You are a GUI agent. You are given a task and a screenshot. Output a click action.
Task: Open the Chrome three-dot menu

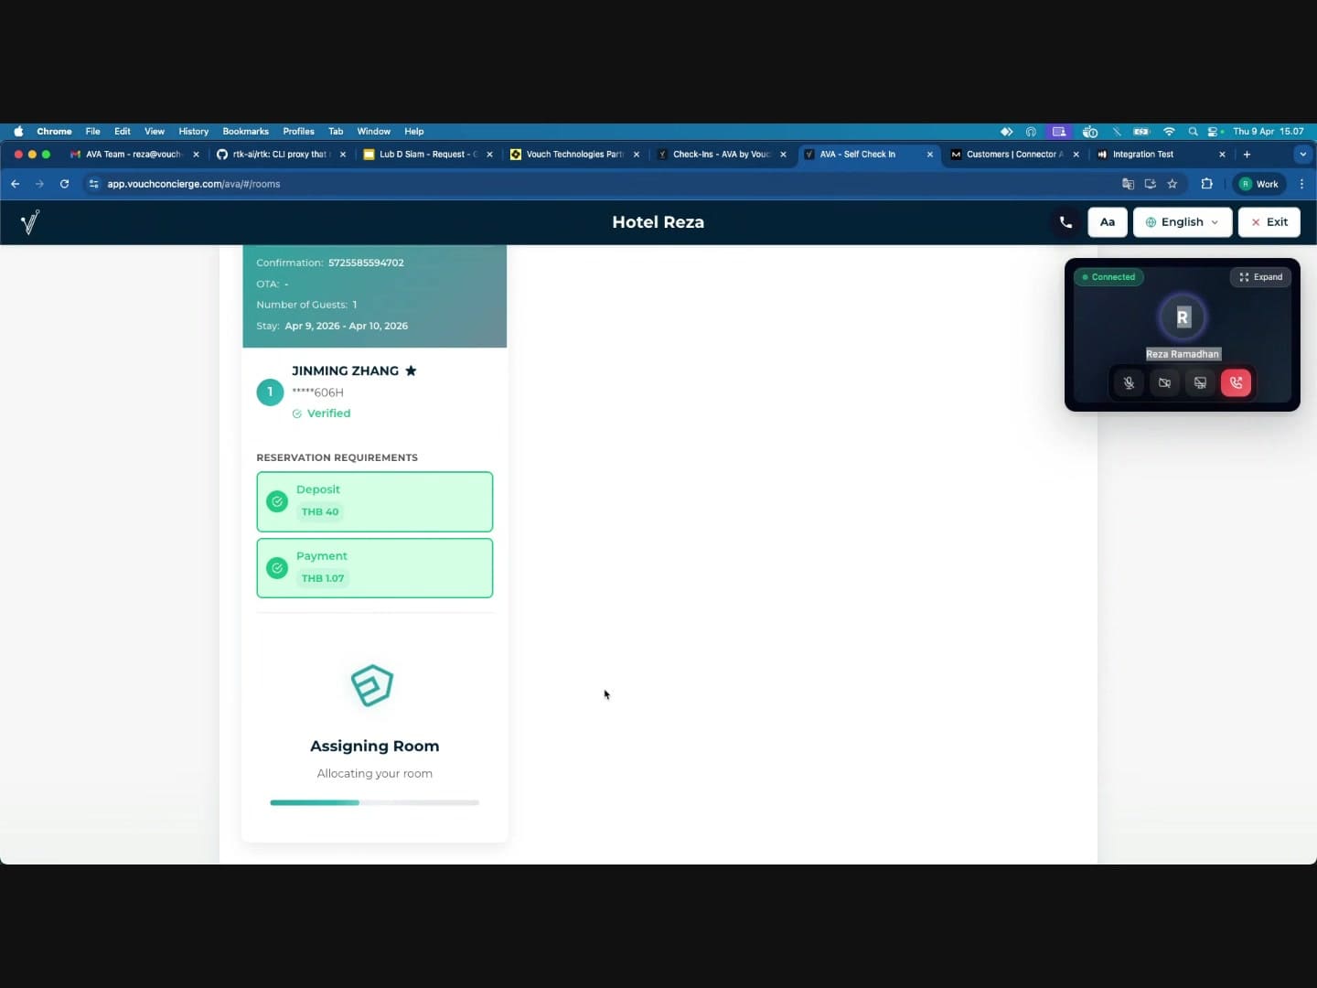[1301, 184]
